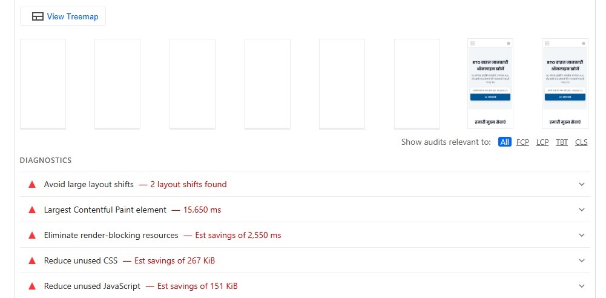Click the treemap icon beside View Treemap
The image size is (606, 298).
pyautogui.click(x=38, y=17)
